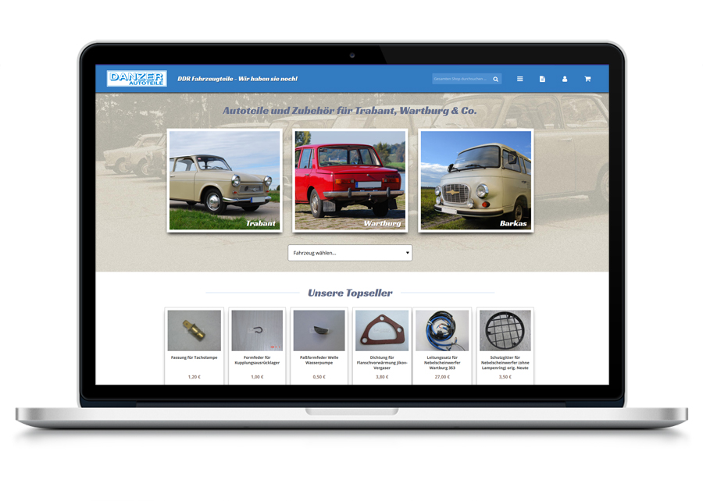Click the Dichtung für Flanschvorwärmung title
This screenshot has width=703, height=501.
(382, 363)
